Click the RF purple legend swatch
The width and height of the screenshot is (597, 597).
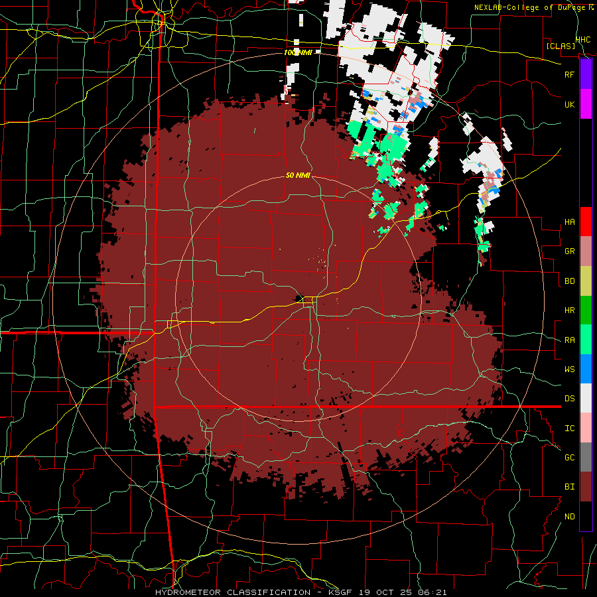coord(586,74)
